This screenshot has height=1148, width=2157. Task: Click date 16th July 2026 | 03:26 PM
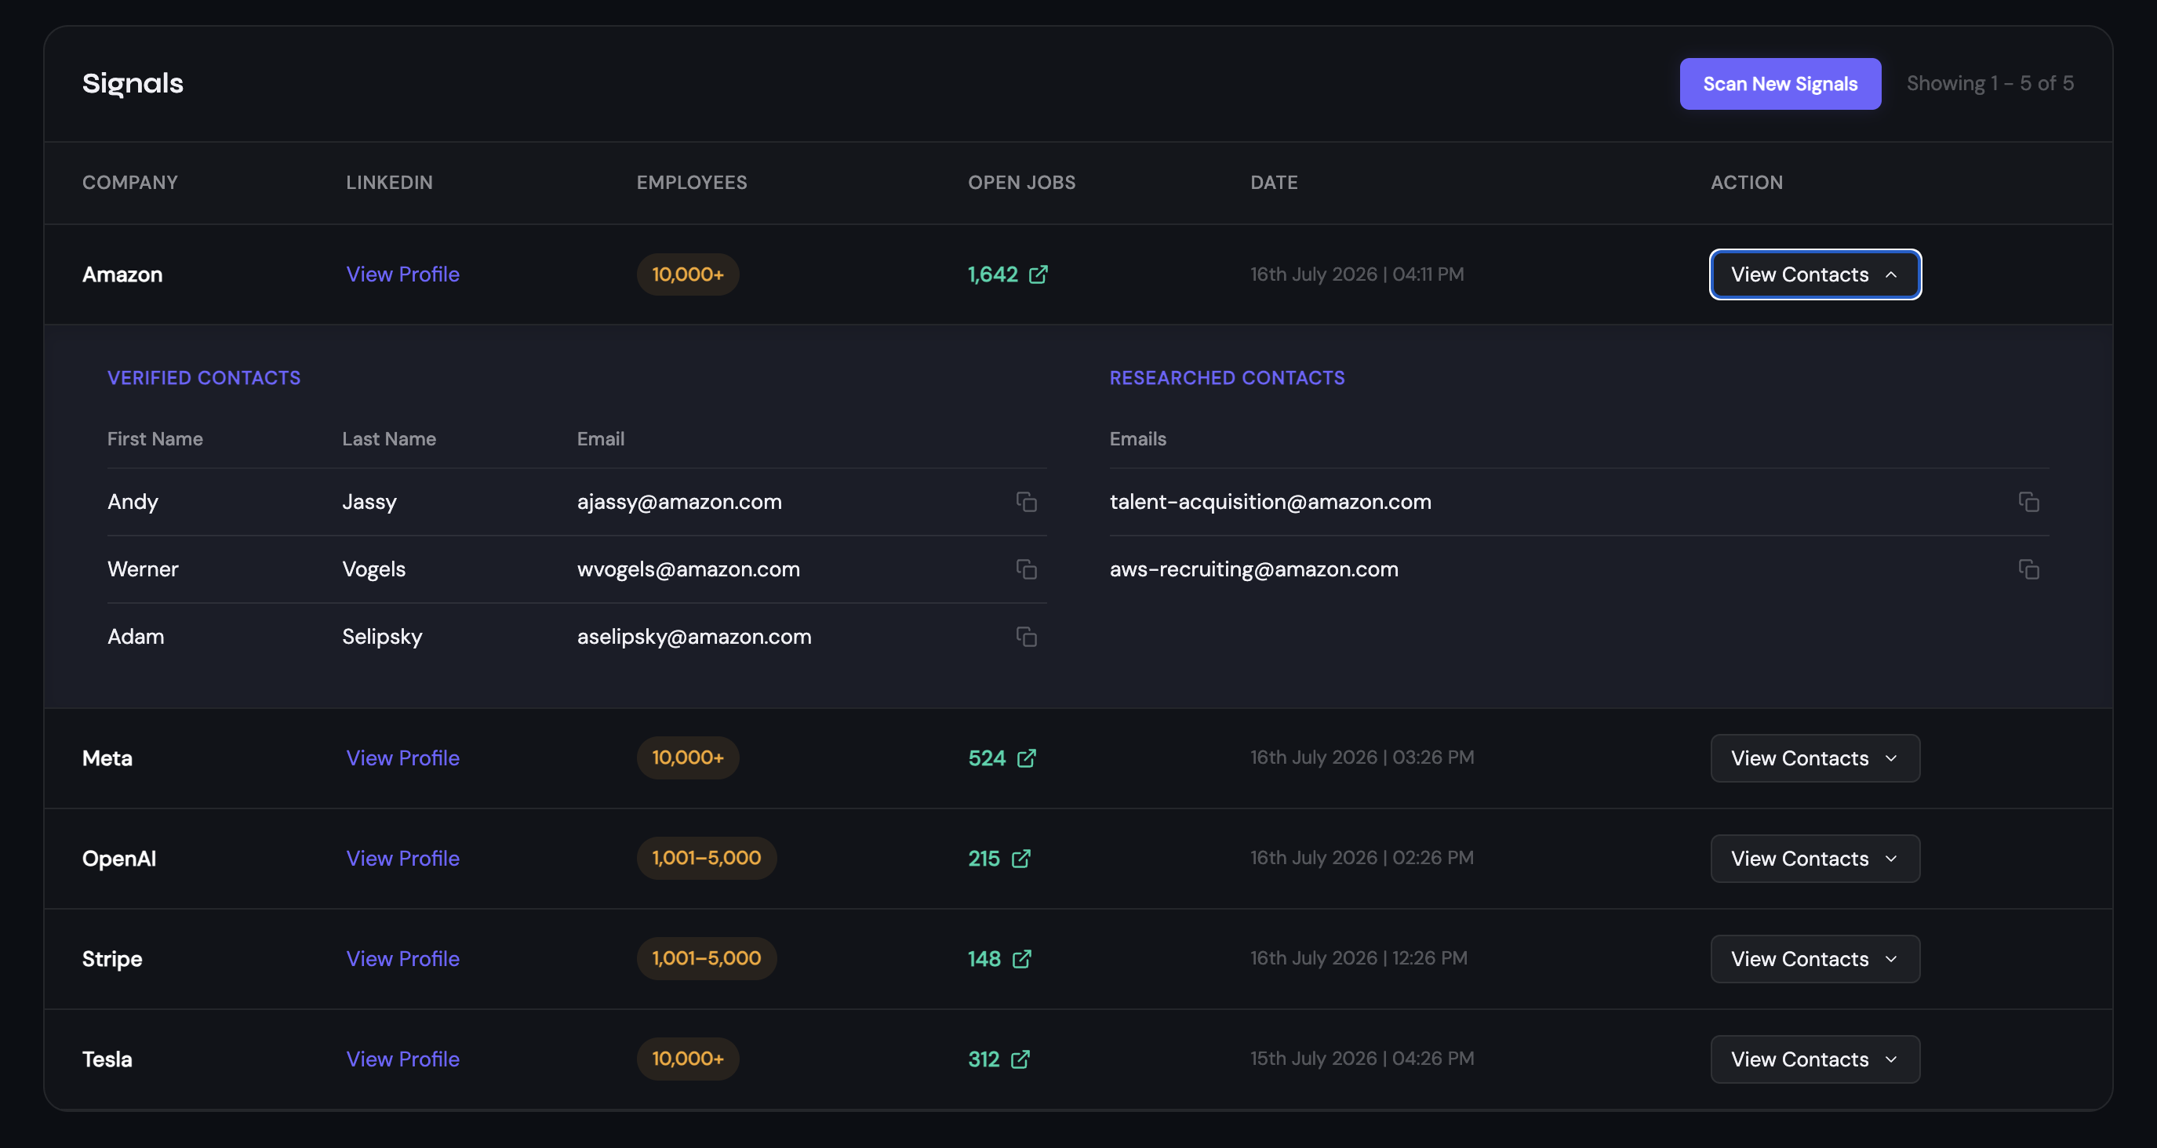(x=1362, y=757)
